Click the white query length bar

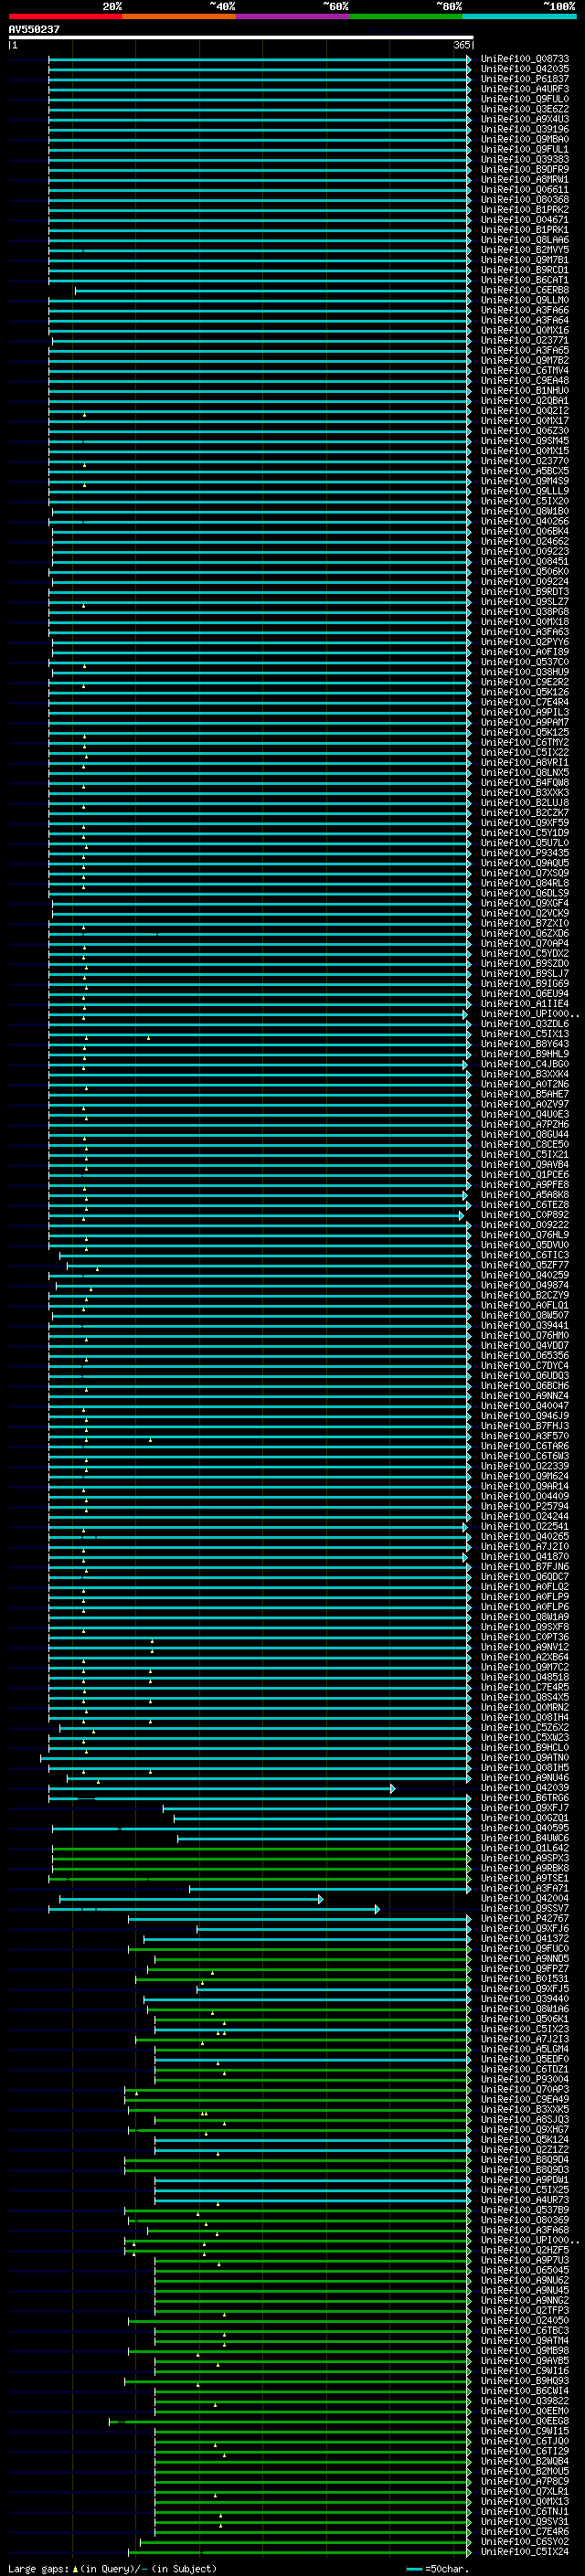(x=241, y=37)
